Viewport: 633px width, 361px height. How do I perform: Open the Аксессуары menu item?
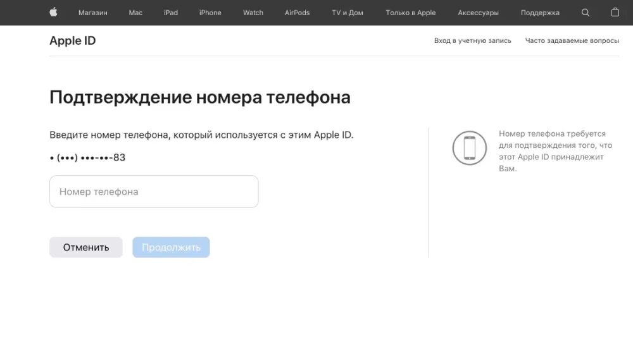click(478, 13)
